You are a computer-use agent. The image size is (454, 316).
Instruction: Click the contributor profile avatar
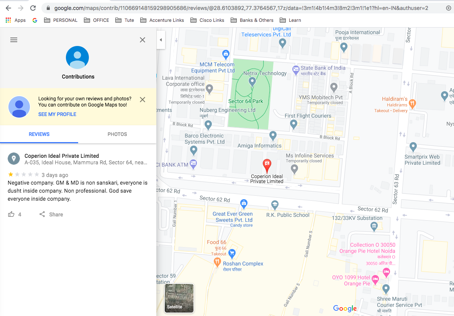[77, 57]
